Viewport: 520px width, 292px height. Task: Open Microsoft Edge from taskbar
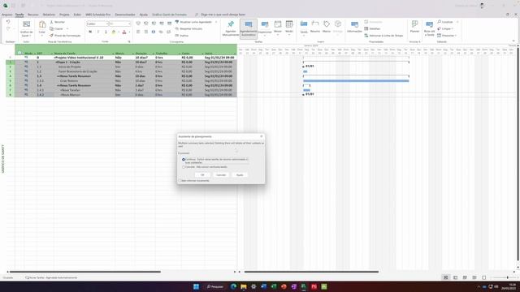[233, 286]
